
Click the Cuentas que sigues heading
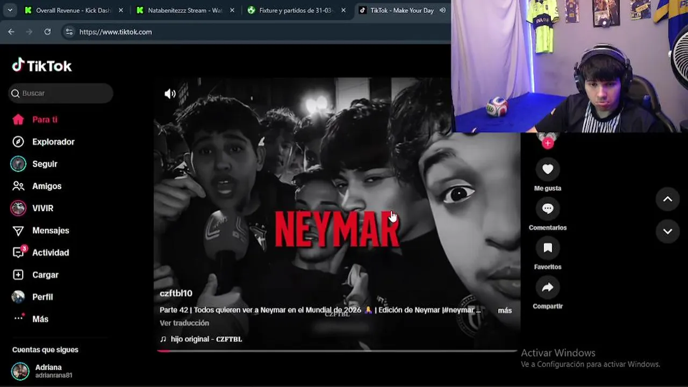coord(45,350)
